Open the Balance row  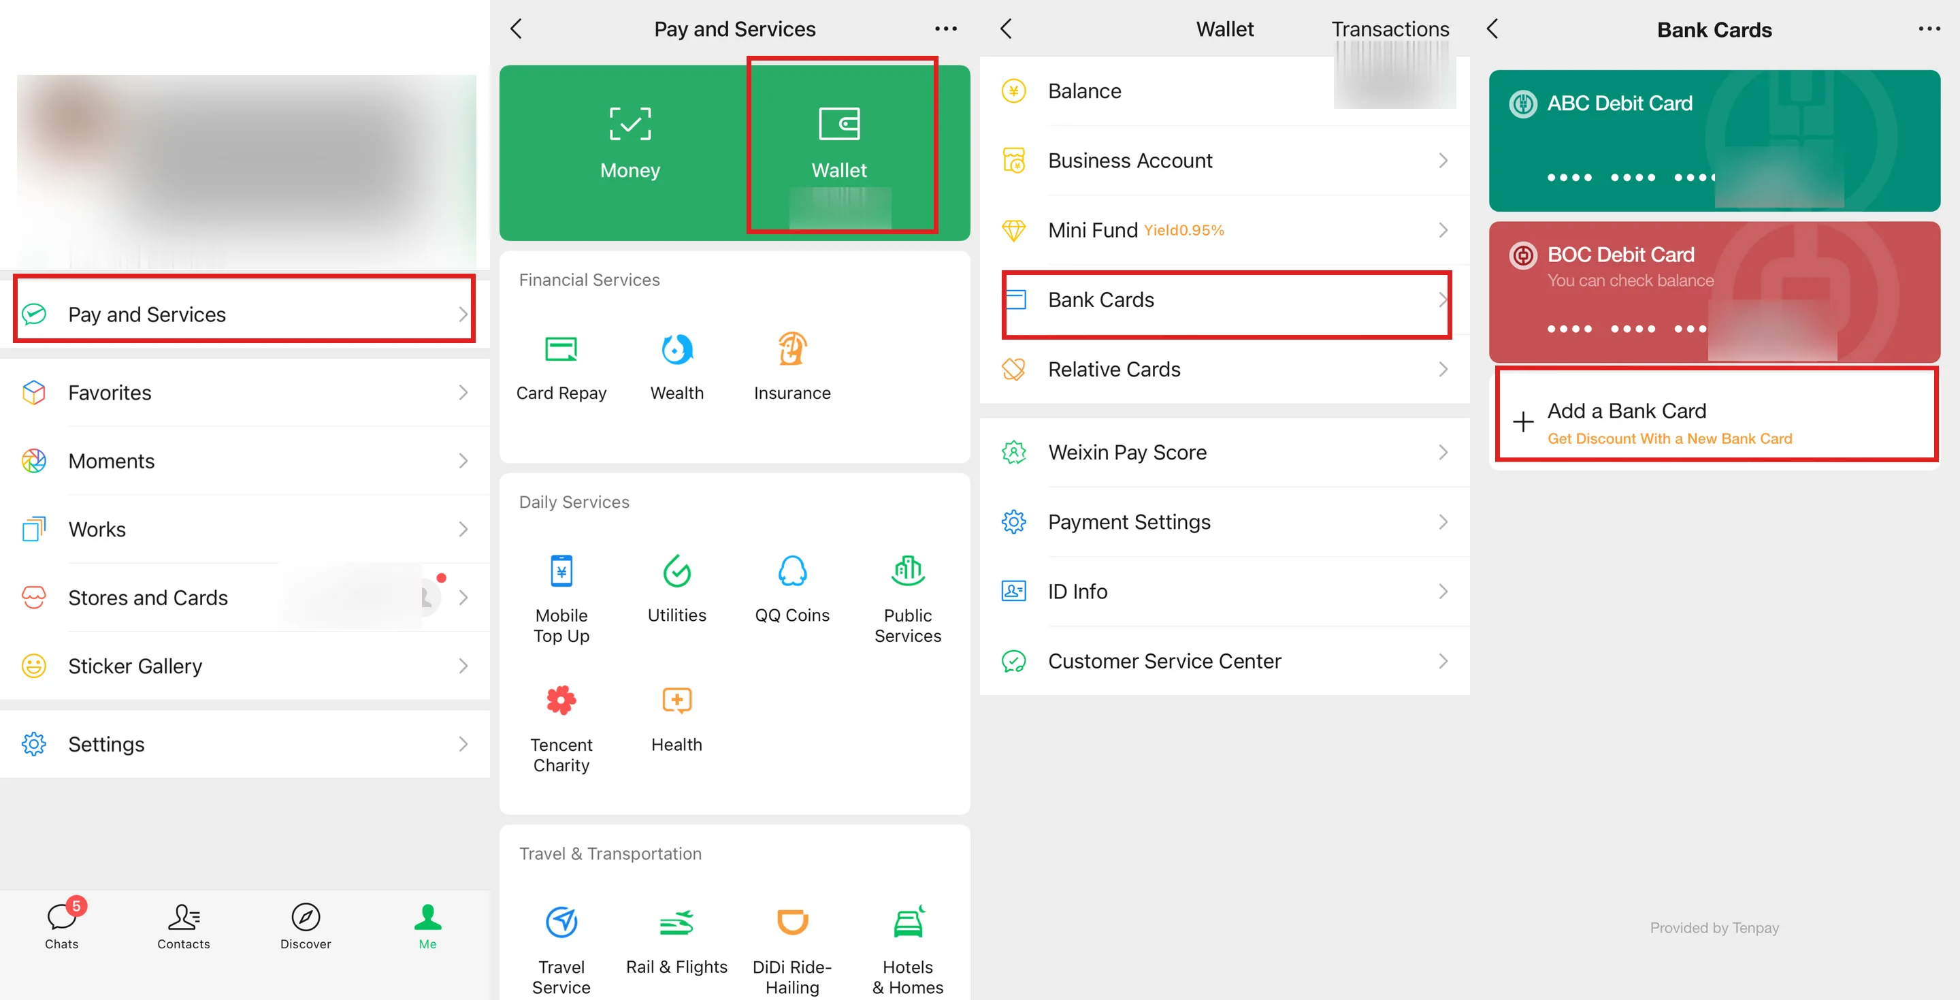click(1224, 91)
